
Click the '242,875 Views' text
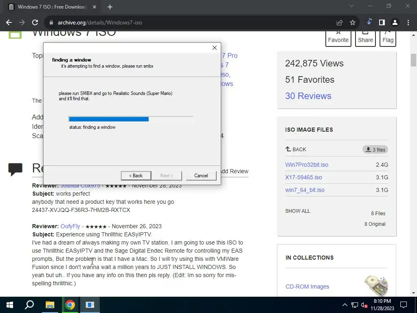pos(314,63)
